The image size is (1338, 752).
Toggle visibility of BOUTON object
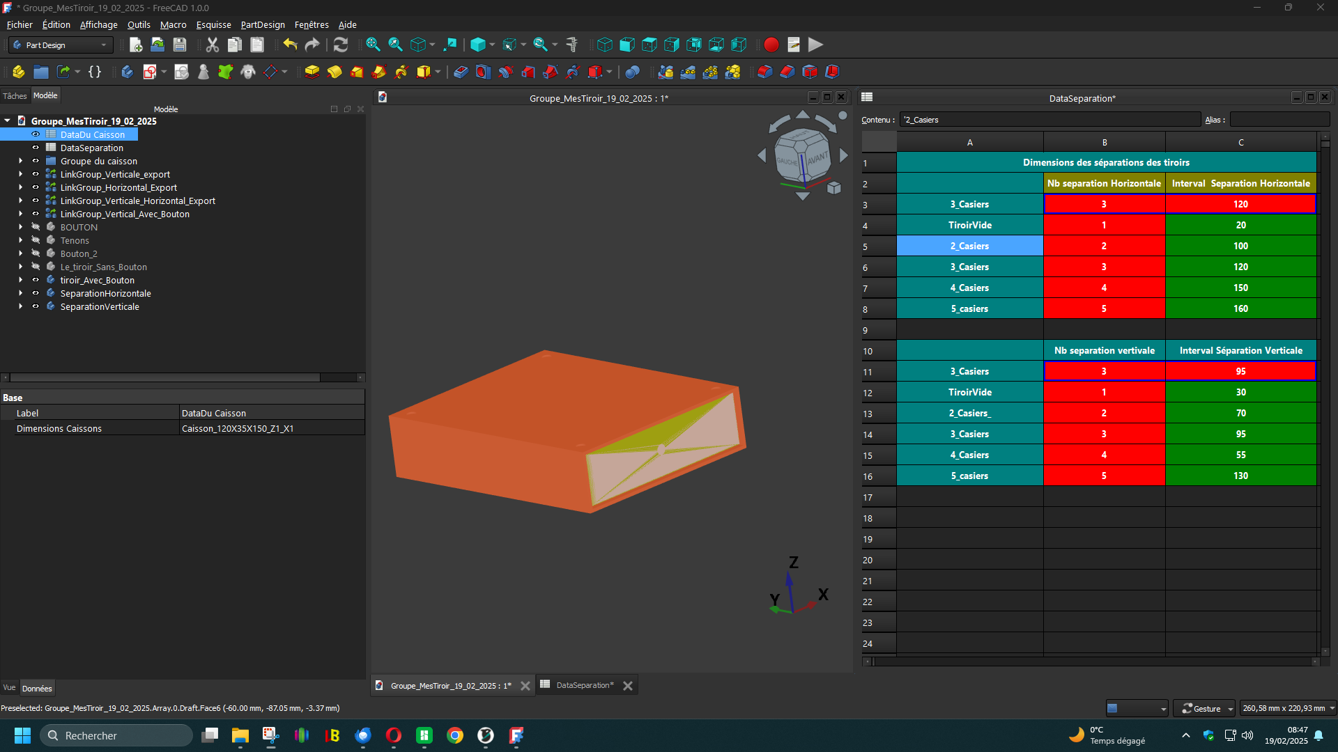[x=36, y=227]
